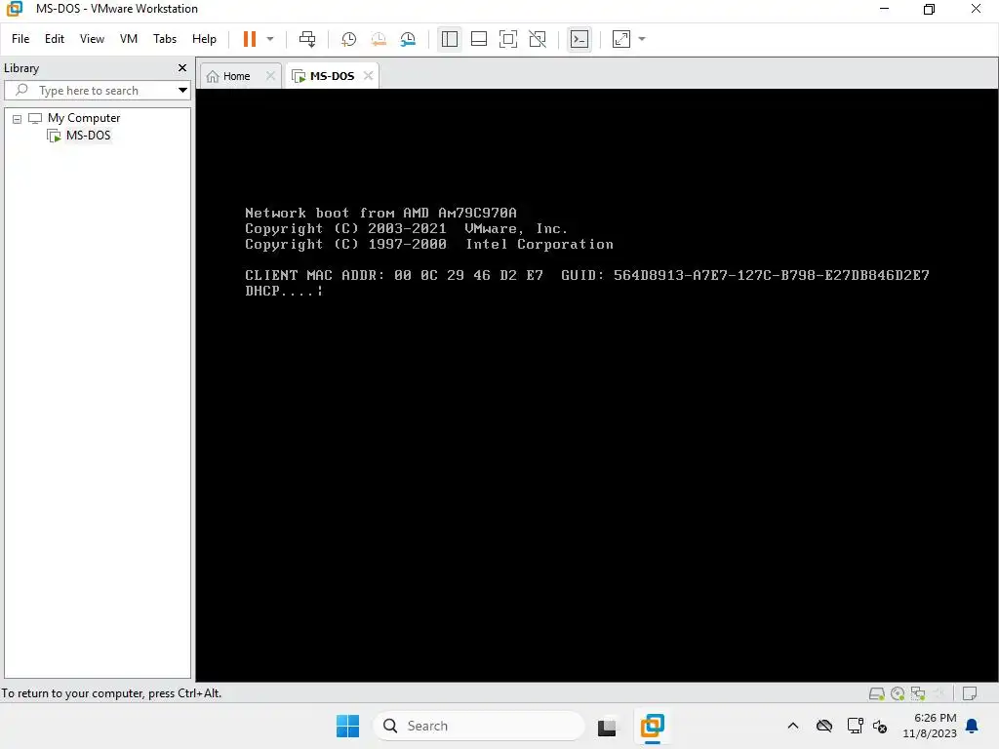Open the View menu

92,39
